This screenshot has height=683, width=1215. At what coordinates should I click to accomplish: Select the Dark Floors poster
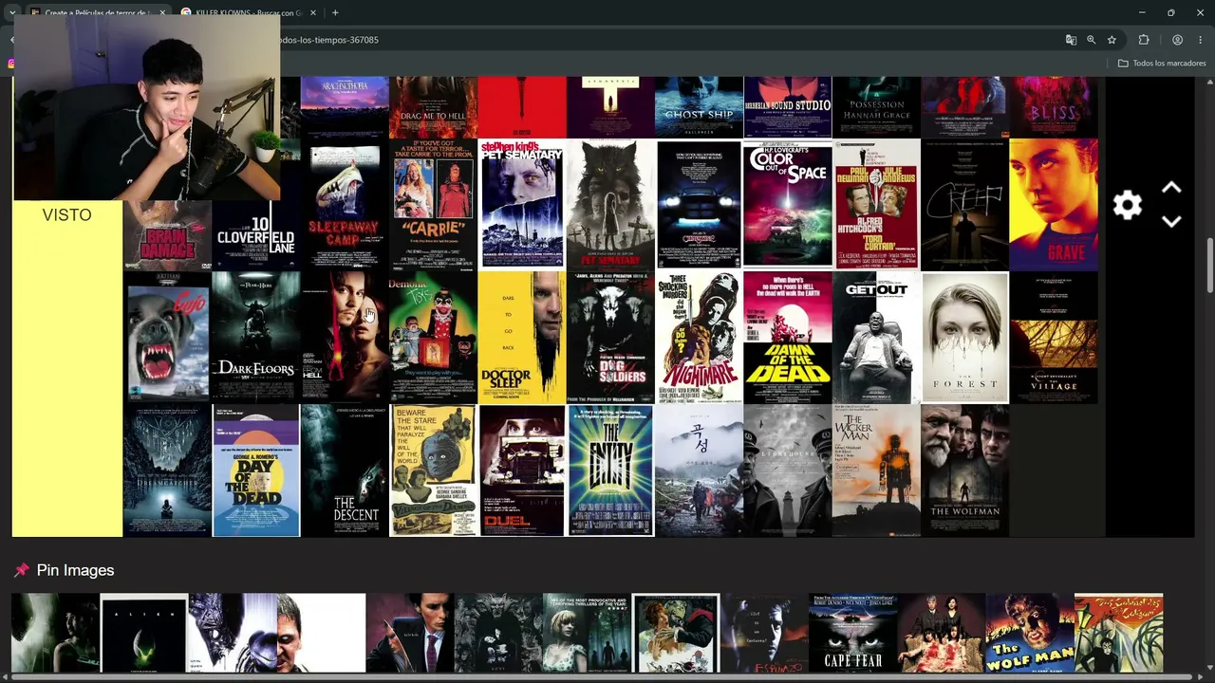coord(255,338)
